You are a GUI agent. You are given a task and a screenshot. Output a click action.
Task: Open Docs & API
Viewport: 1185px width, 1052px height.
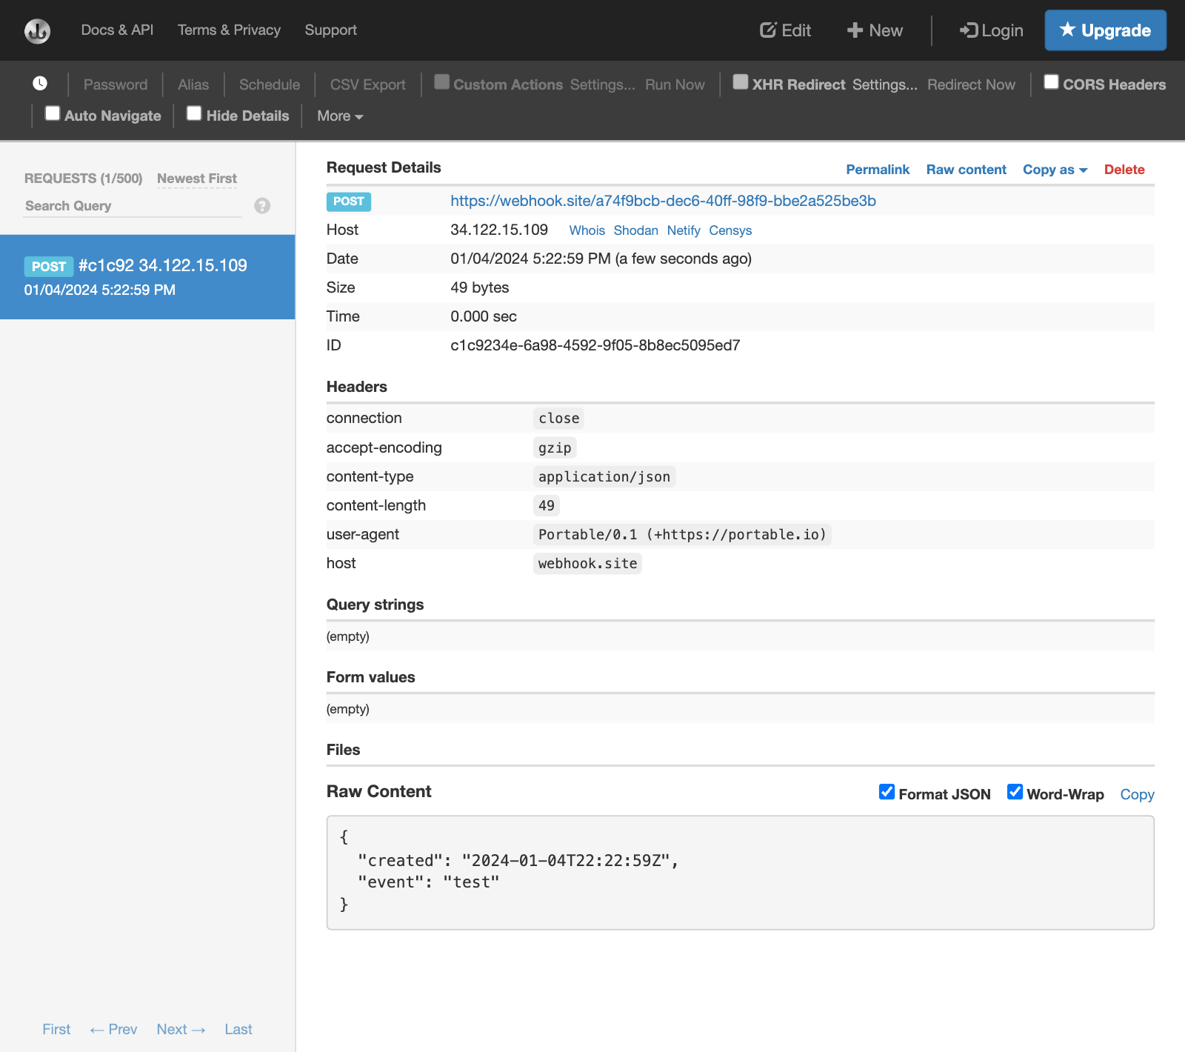(117, 30)
